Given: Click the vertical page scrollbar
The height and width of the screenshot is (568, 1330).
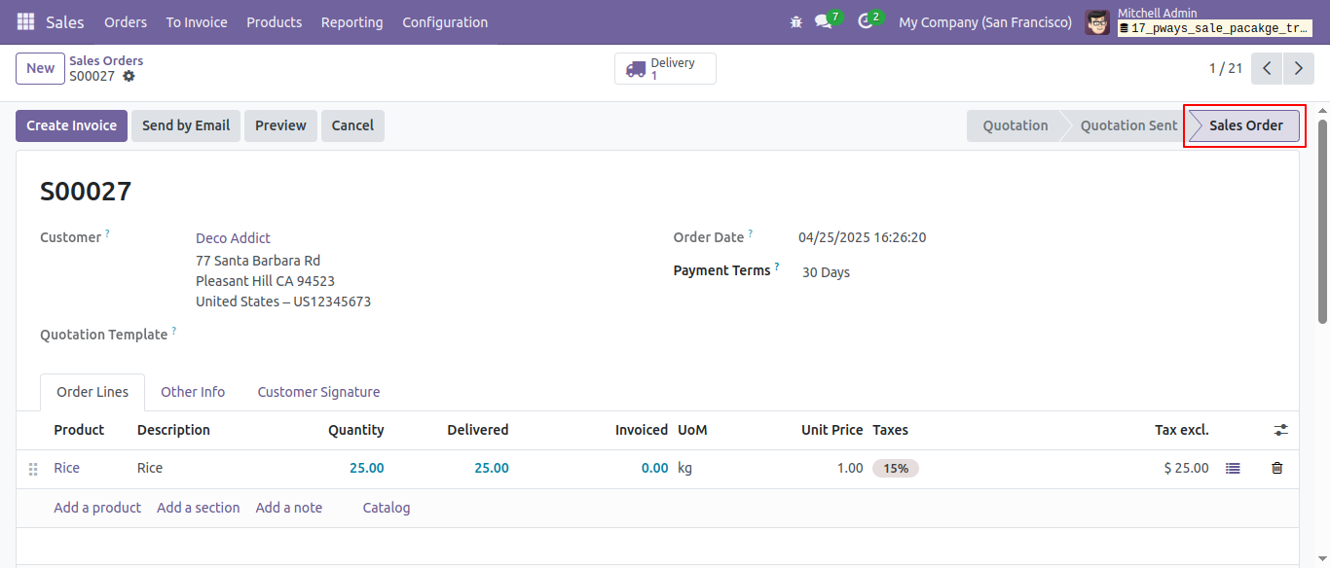Looking at the screenshot, I should pyautogui.click(x=1322, y=222).
